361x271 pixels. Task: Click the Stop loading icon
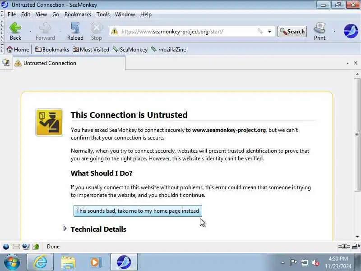[x=96, y=31]
